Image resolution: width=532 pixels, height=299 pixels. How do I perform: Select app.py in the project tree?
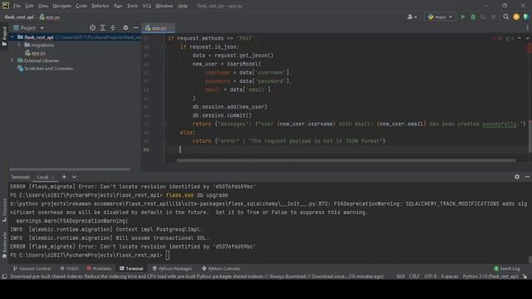[x=35, y=53]
